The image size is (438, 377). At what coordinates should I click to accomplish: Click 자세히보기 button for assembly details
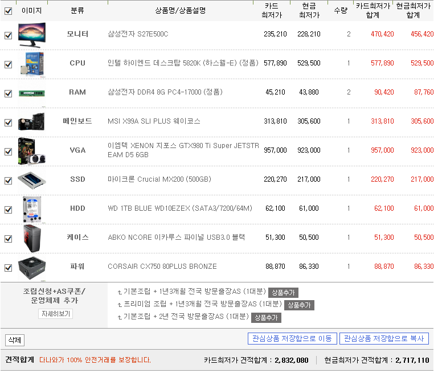pyautogui.click(x=56, y=314)
